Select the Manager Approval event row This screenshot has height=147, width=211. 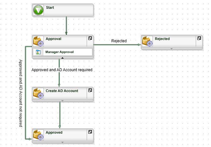63,52
